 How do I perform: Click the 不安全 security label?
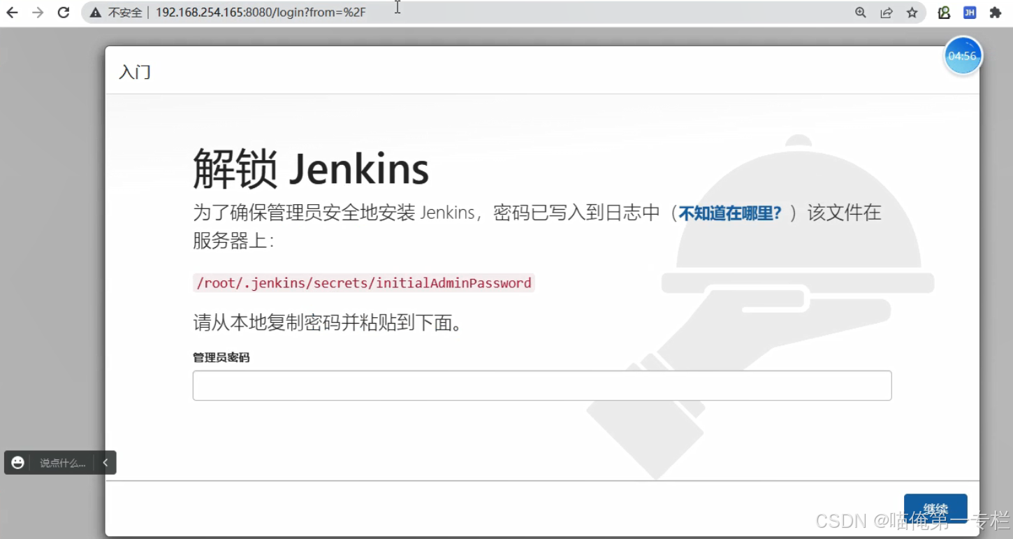[125, 13]
